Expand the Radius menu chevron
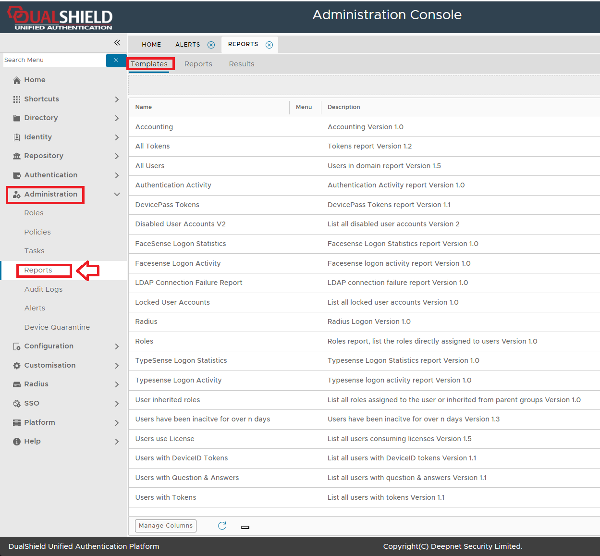This screenshot has height=556, width=600. [117, 384]
